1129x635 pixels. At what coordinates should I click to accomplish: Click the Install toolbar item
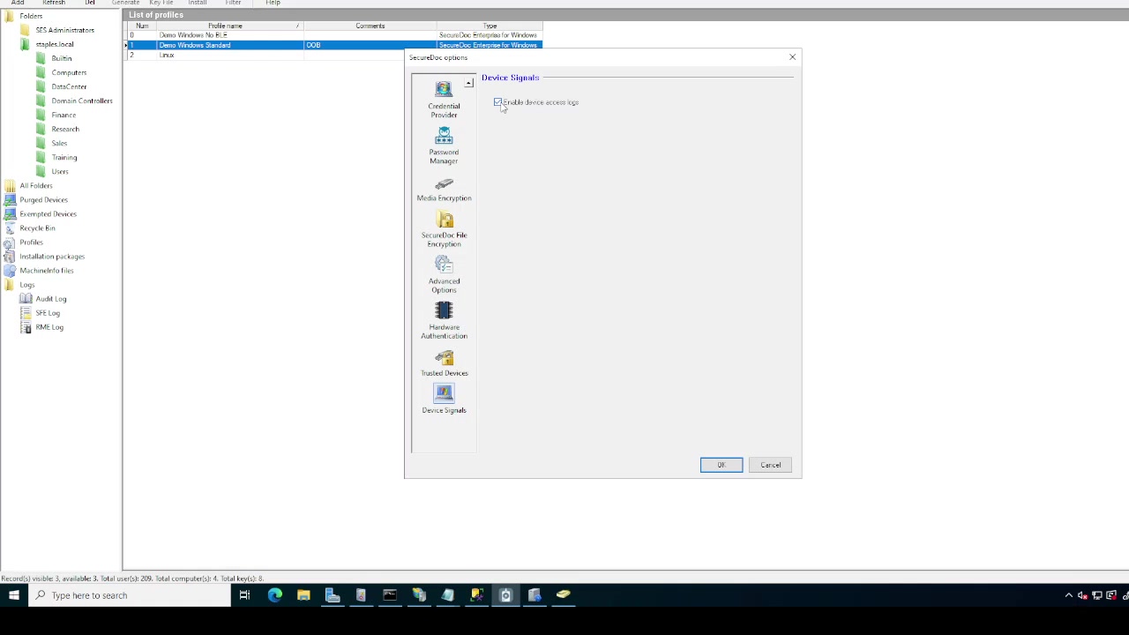tap(197, 3)
